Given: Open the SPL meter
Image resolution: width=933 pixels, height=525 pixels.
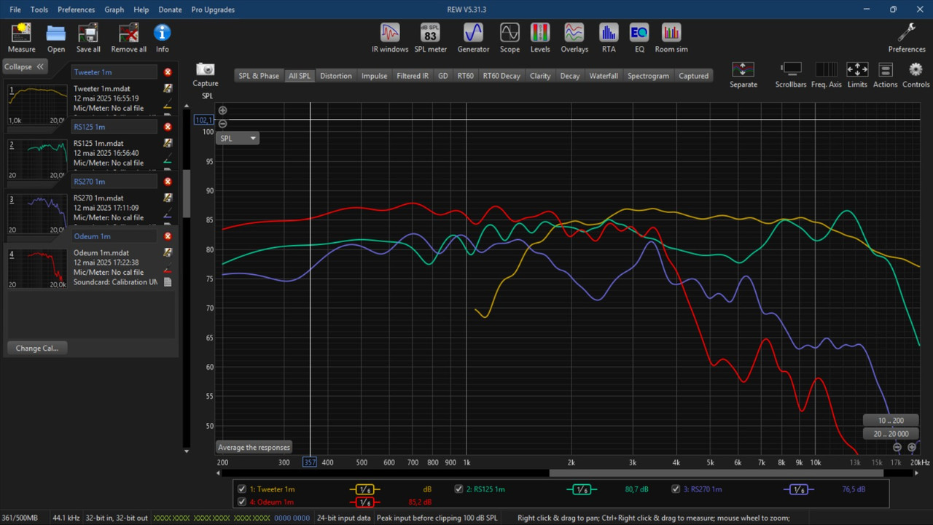Looking at the screenshot, I should (x=430, y=33).
